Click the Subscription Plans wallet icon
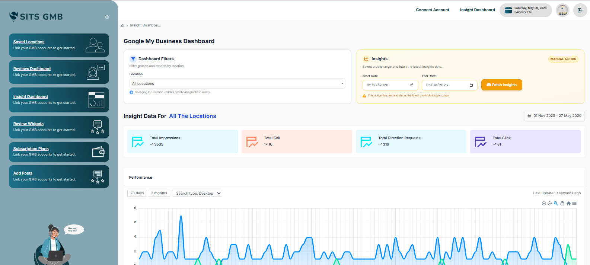Image resolution: width=590 pixels, height=265 pixels. [x=98, y=152]
